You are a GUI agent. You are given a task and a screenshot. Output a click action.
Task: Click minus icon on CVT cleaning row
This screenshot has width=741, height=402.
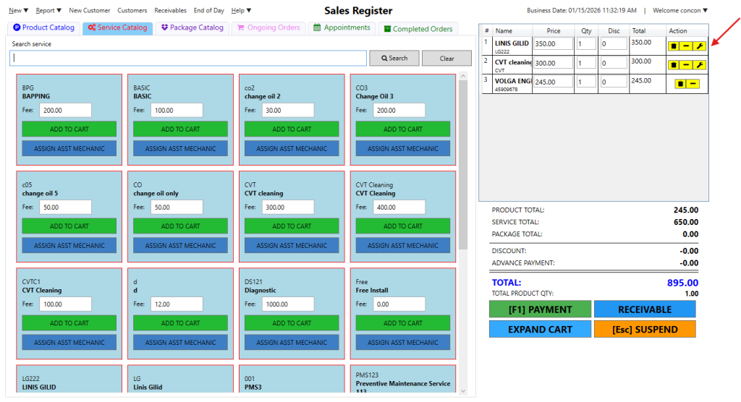(x=686, y=65)
